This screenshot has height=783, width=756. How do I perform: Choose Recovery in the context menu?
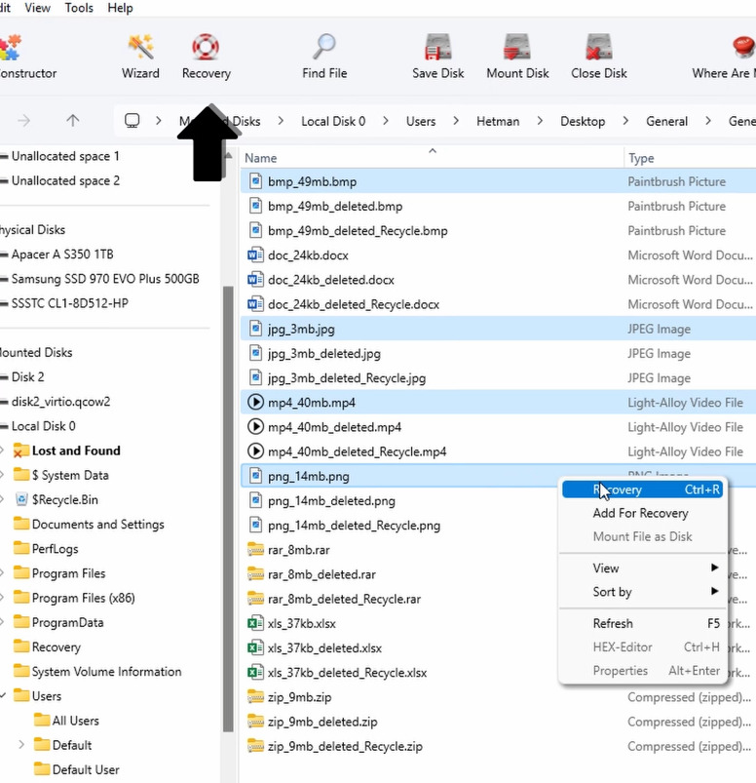click(x=642, y=489)
